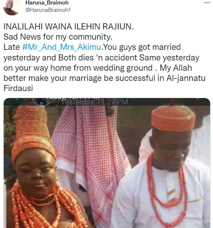
Task: Click the "Sad News for my community." sentence
Action: pos(58,37)
